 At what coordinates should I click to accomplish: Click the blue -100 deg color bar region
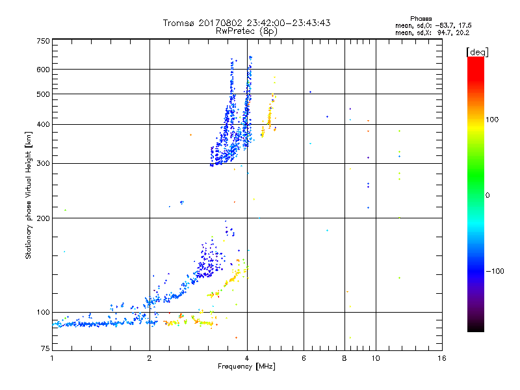click(x=476, y=271)
